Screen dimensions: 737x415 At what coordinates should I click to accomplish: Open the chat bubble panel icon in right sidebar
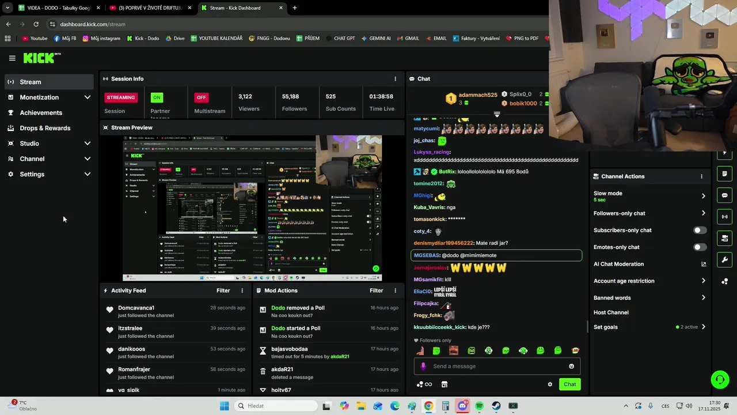point(724,195)
